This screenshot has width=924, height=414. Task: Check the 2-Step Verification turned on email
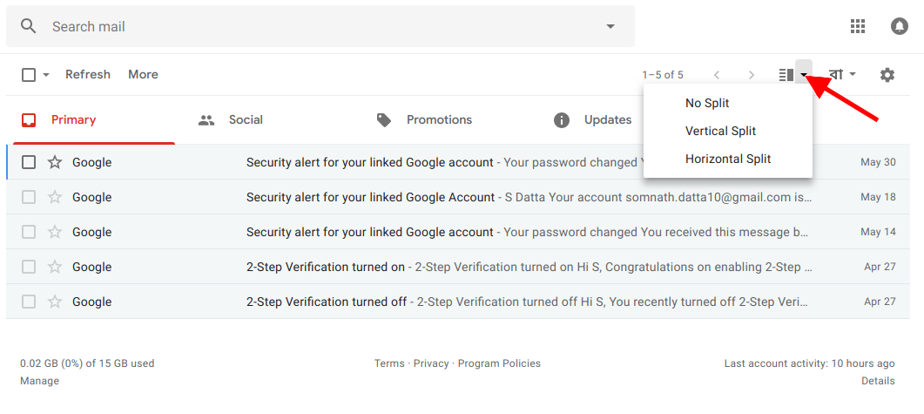click(29, 267)
